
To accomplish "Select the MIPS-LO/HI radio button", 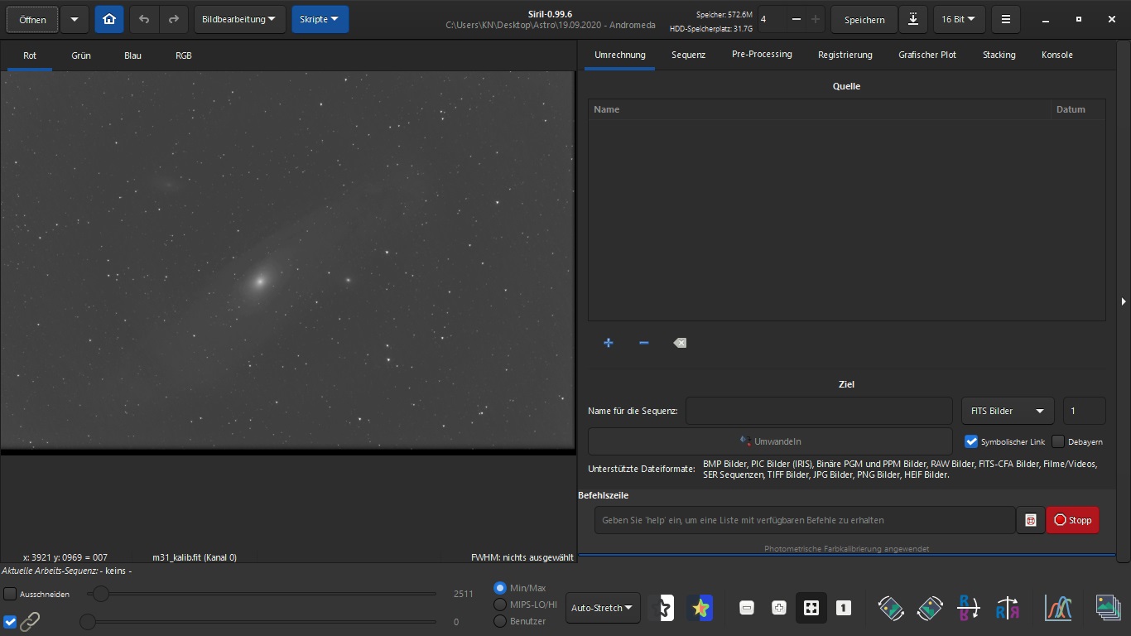I will (x=500, y=605).
